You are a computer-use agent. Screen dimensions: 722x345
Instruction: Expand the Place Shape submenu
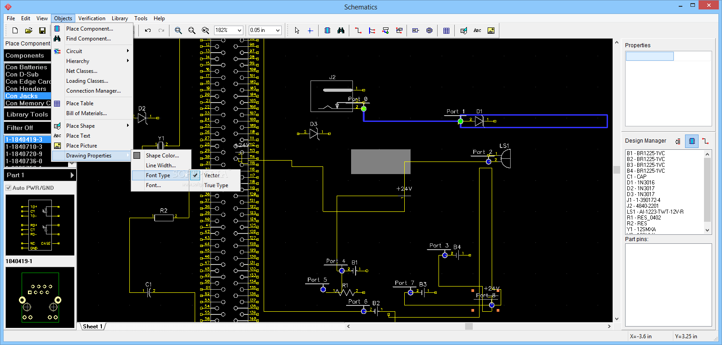click(92, 126)
